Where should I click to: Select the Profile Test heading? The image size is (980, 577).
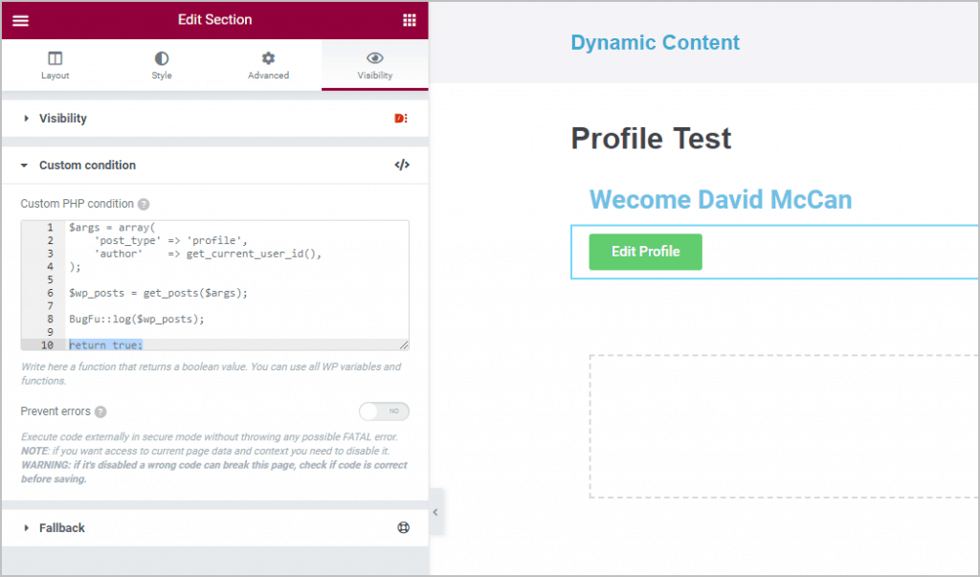pyautogui.click(x=651, y=138)
